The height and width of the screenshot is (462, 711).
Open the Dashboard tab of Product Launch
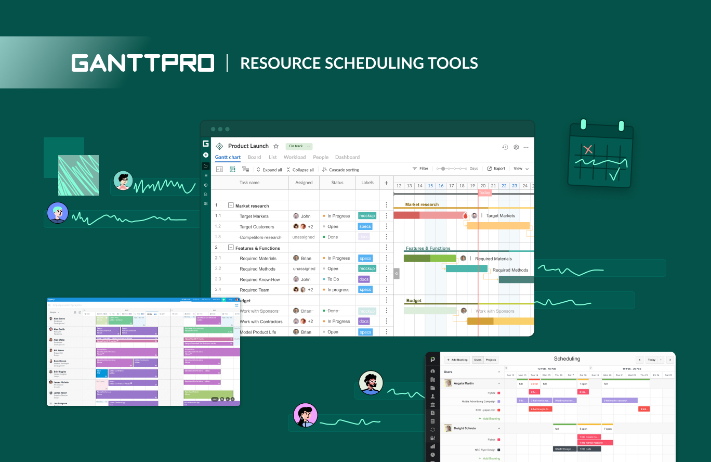(347, 157)
